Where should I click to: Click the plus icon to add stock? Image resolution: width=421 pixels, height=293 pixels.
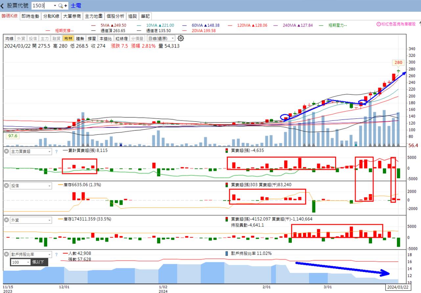[x=66, y=6]
